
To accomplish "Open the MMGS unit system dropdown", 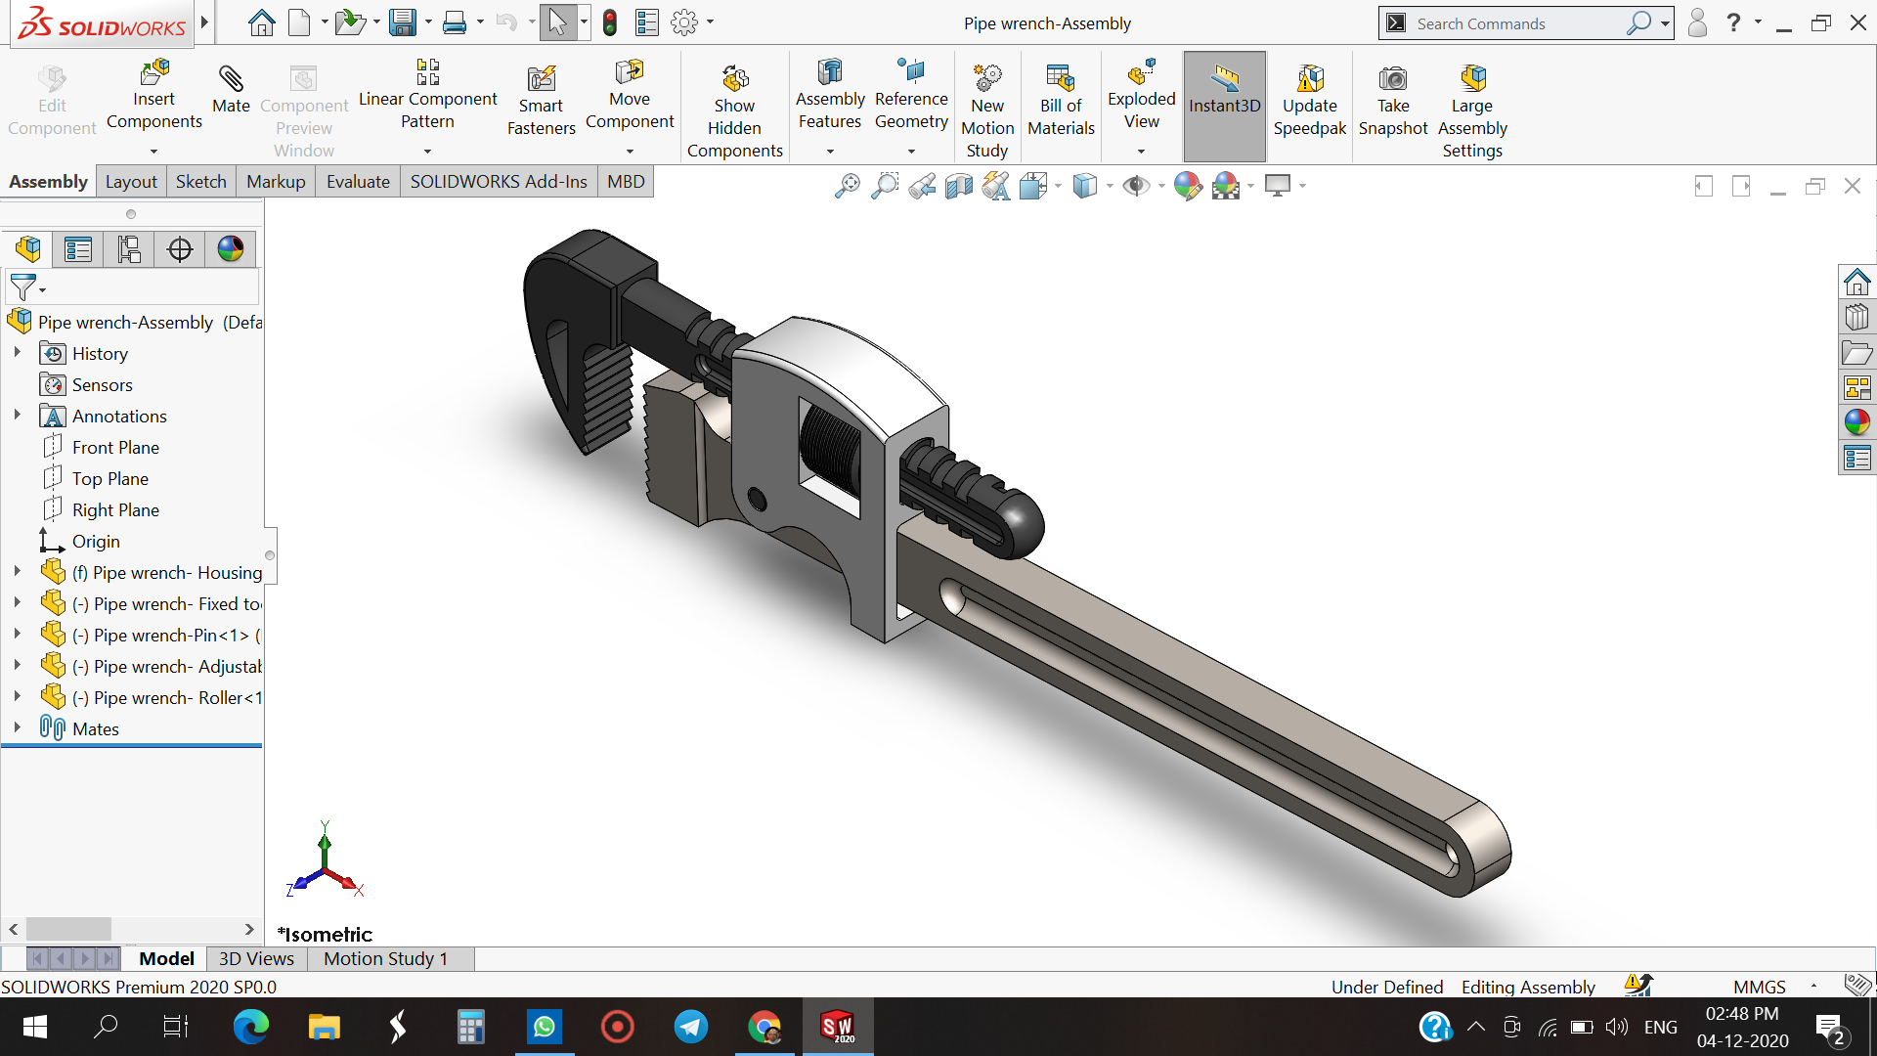I will point(1813,987).
